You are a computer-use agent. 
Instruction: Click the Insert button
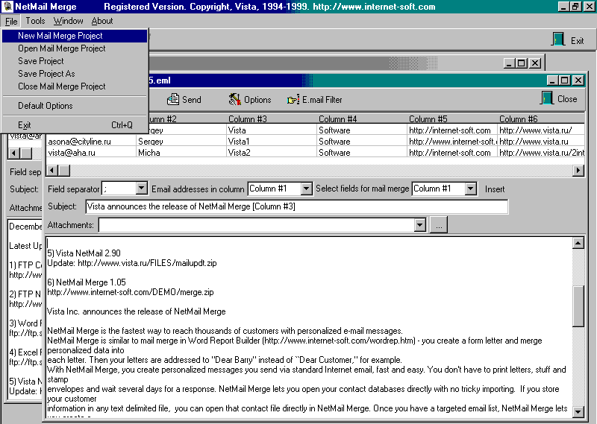pos(495,189)
